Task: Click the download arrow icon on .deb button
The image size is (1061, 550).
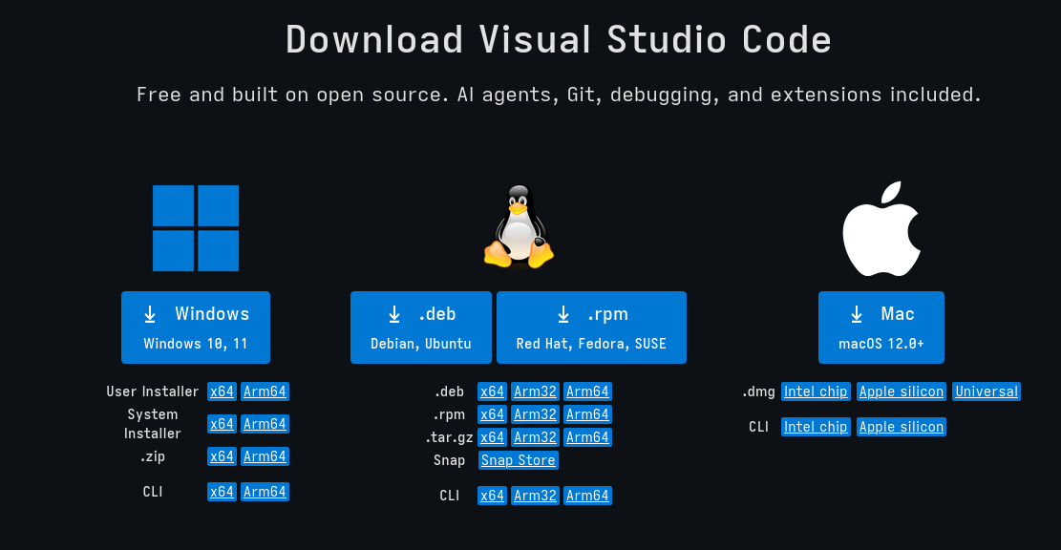Action: tap(394, 314)
